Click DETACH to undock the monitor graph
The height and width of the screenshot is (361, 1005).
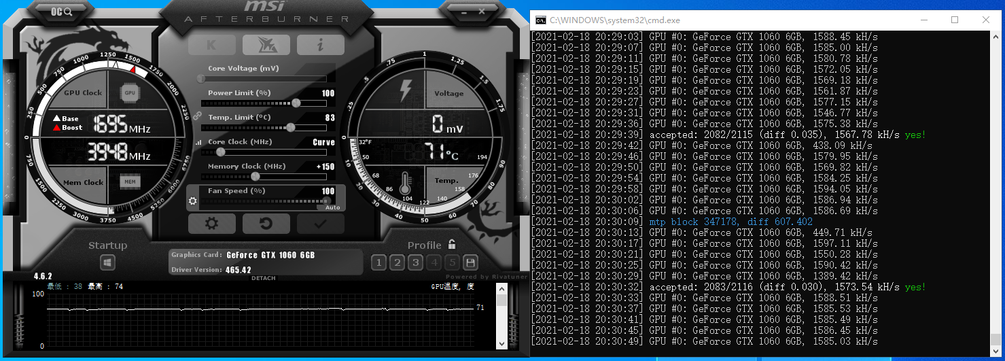[264, 278]
